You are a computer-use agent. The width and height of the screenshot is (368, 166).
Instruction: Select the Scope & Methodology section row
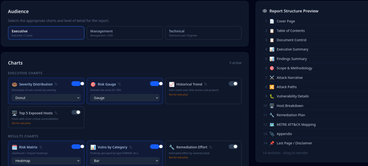[315, 68]
